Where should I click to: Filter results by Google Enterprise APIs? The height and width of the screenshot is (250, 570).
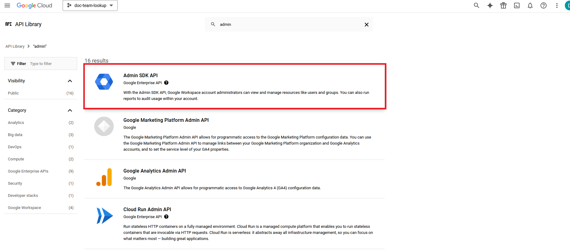point(28,171)
